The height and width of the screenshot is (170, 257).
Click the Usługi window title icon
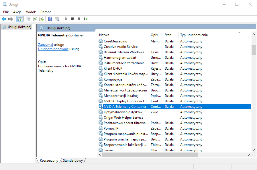tap(5, 4)
